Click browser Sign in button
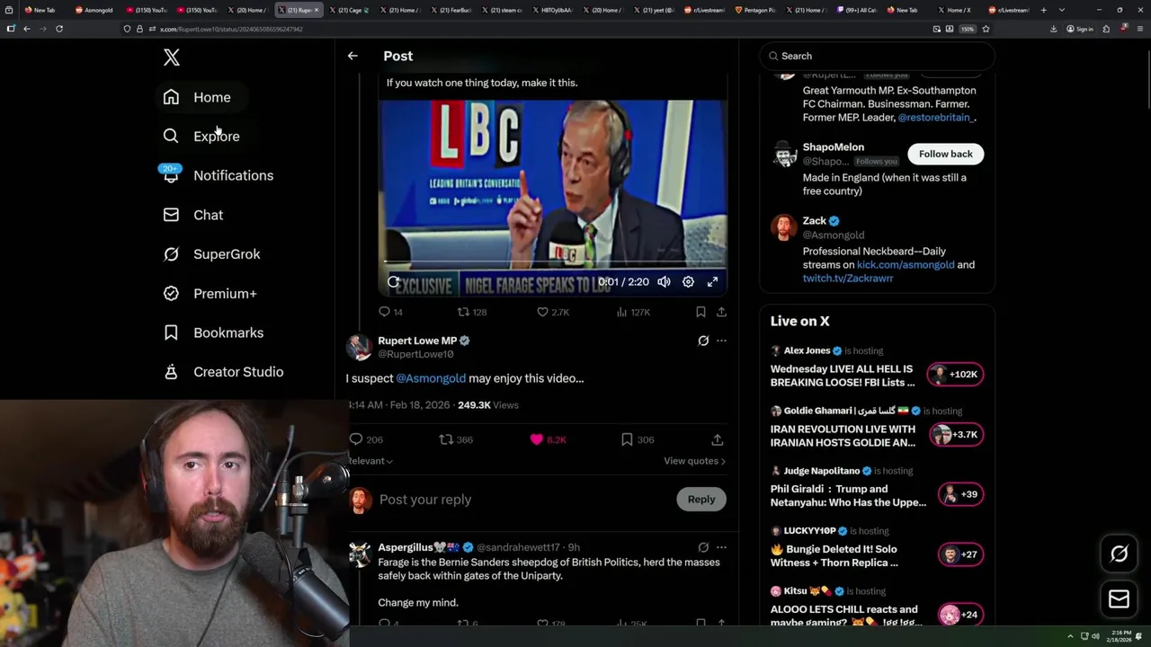This screenshot has width=1151, height=647. [x=1080, y=29]
